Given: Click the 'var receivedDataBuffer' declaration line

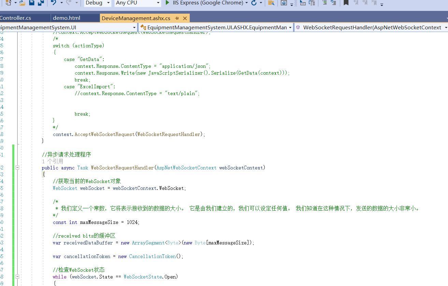Looking at the screenshot, I should point(154,242).
